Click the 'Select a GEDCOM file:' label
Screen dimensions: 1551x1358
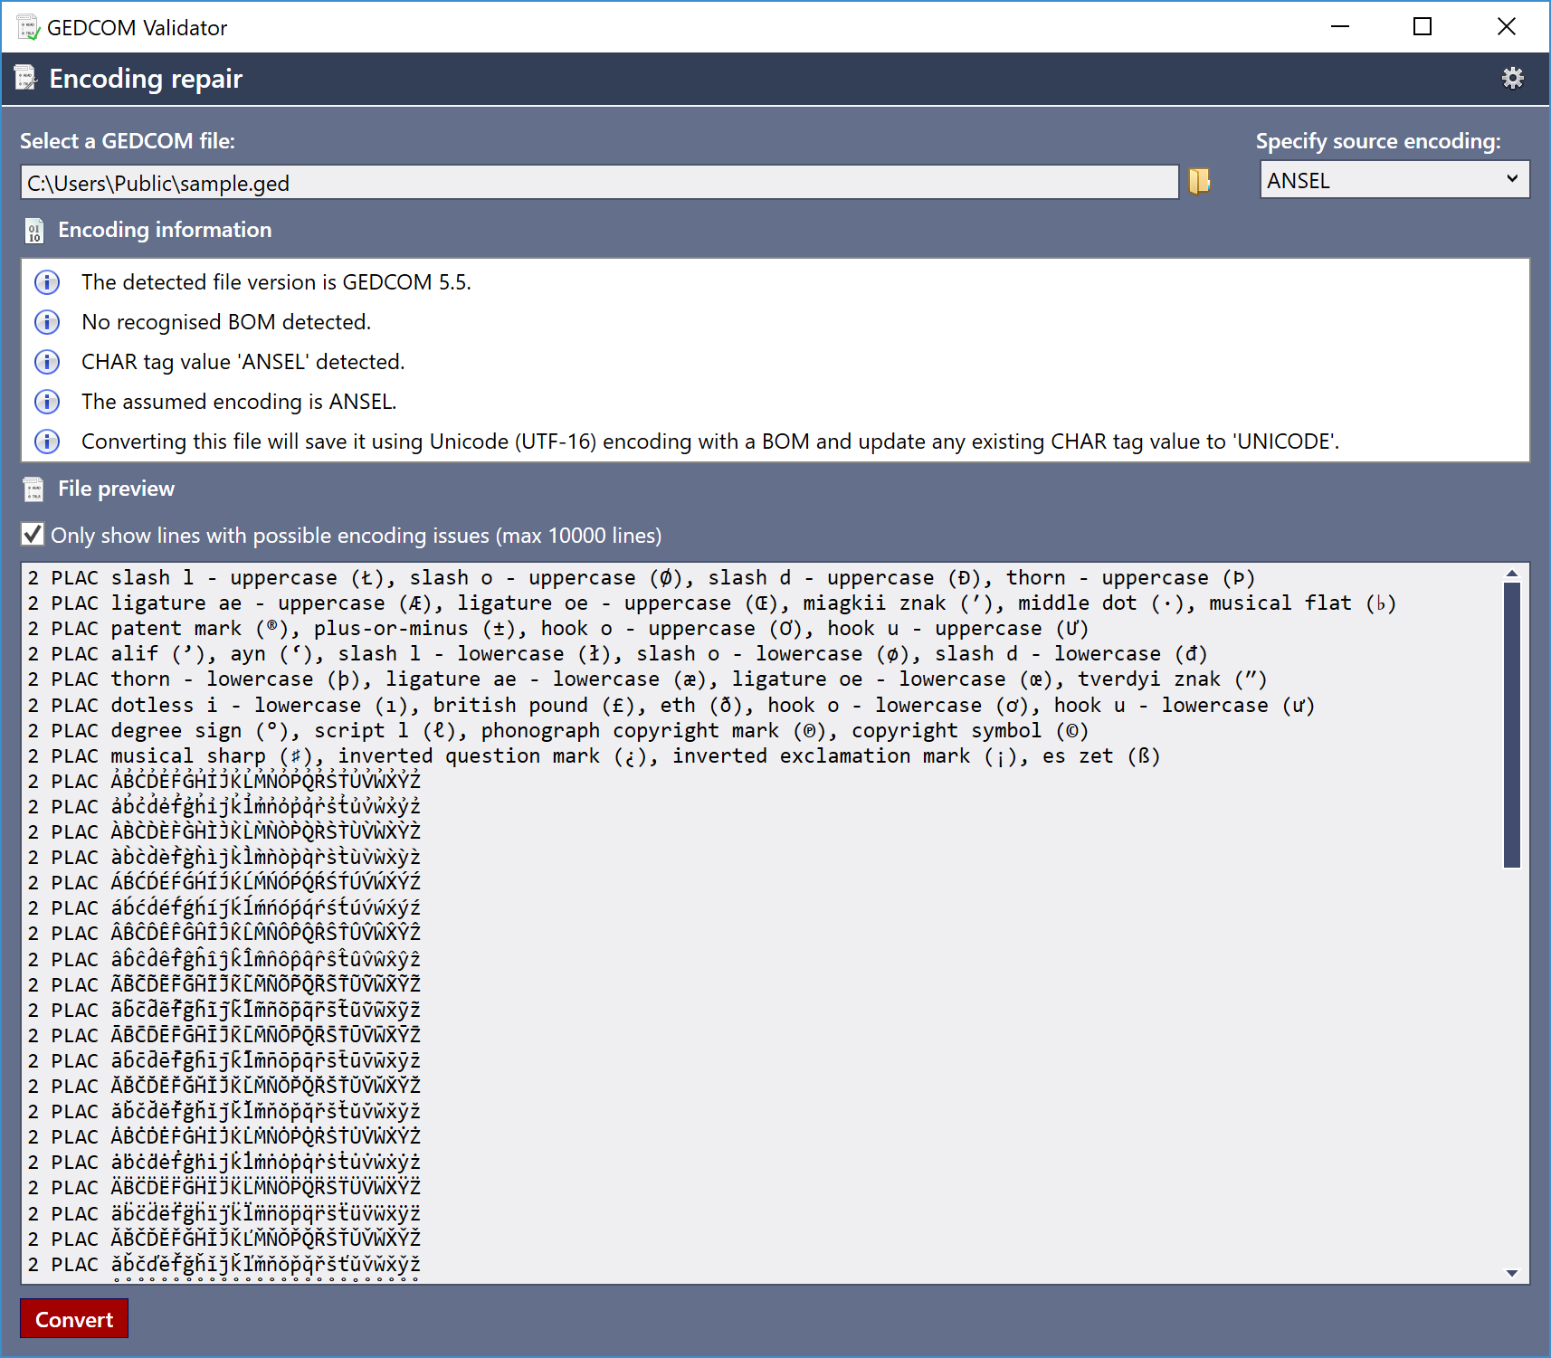128,141
